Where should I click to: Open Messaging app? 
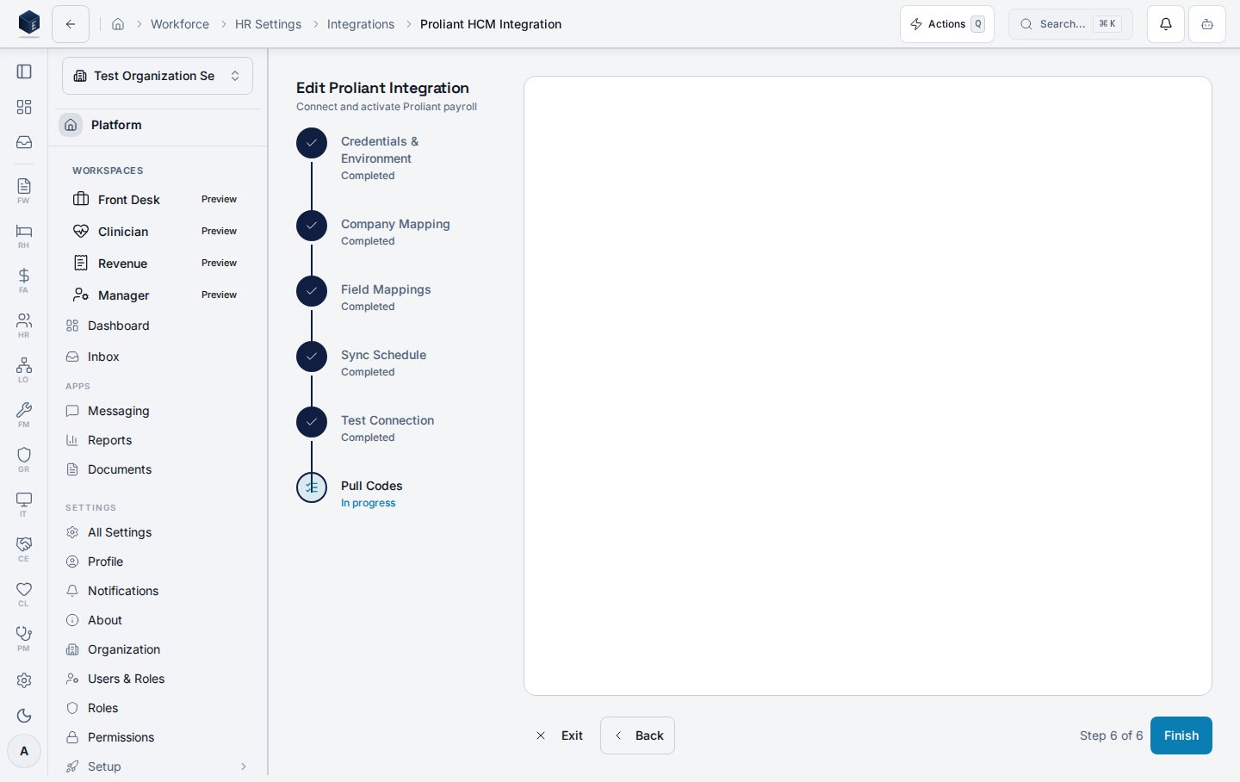tap(158, 411)
